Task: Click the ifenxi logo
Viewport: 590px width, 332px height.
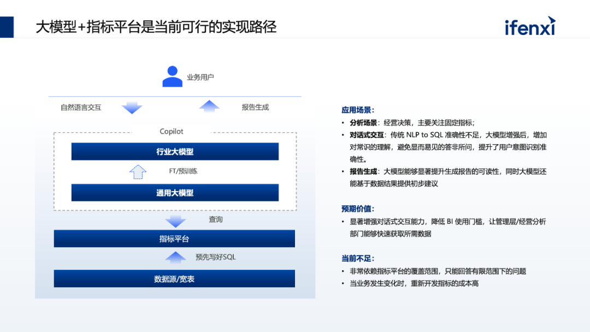Action: pyautogui.click(x=530, y=26)
